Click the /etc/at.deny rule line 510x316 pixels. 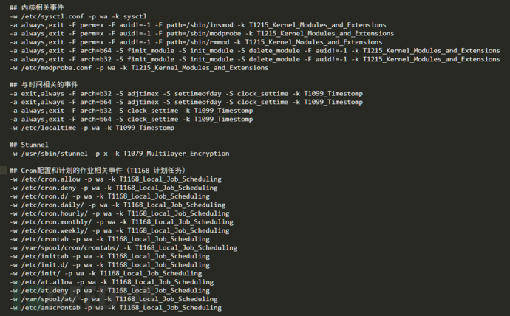(109, 290)
